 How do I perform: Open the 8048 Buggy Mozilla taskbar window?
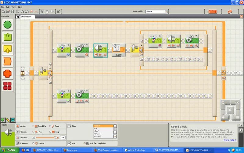pyautogui.click(x=107, y=150)
